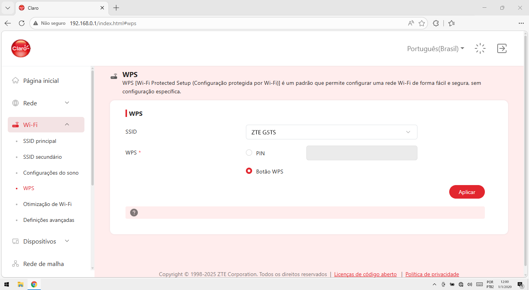529x290 pixels.
Task: Open a new browser tab with the plus
Action: [116, 8]
